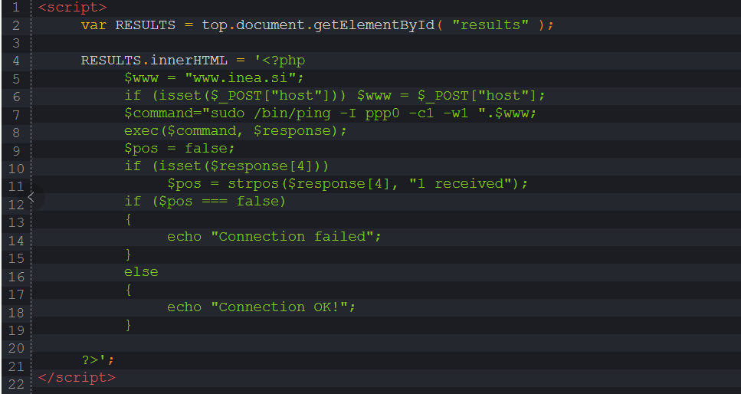Click the closing </script> tag
Screen dimensions: 741x394
77,377
